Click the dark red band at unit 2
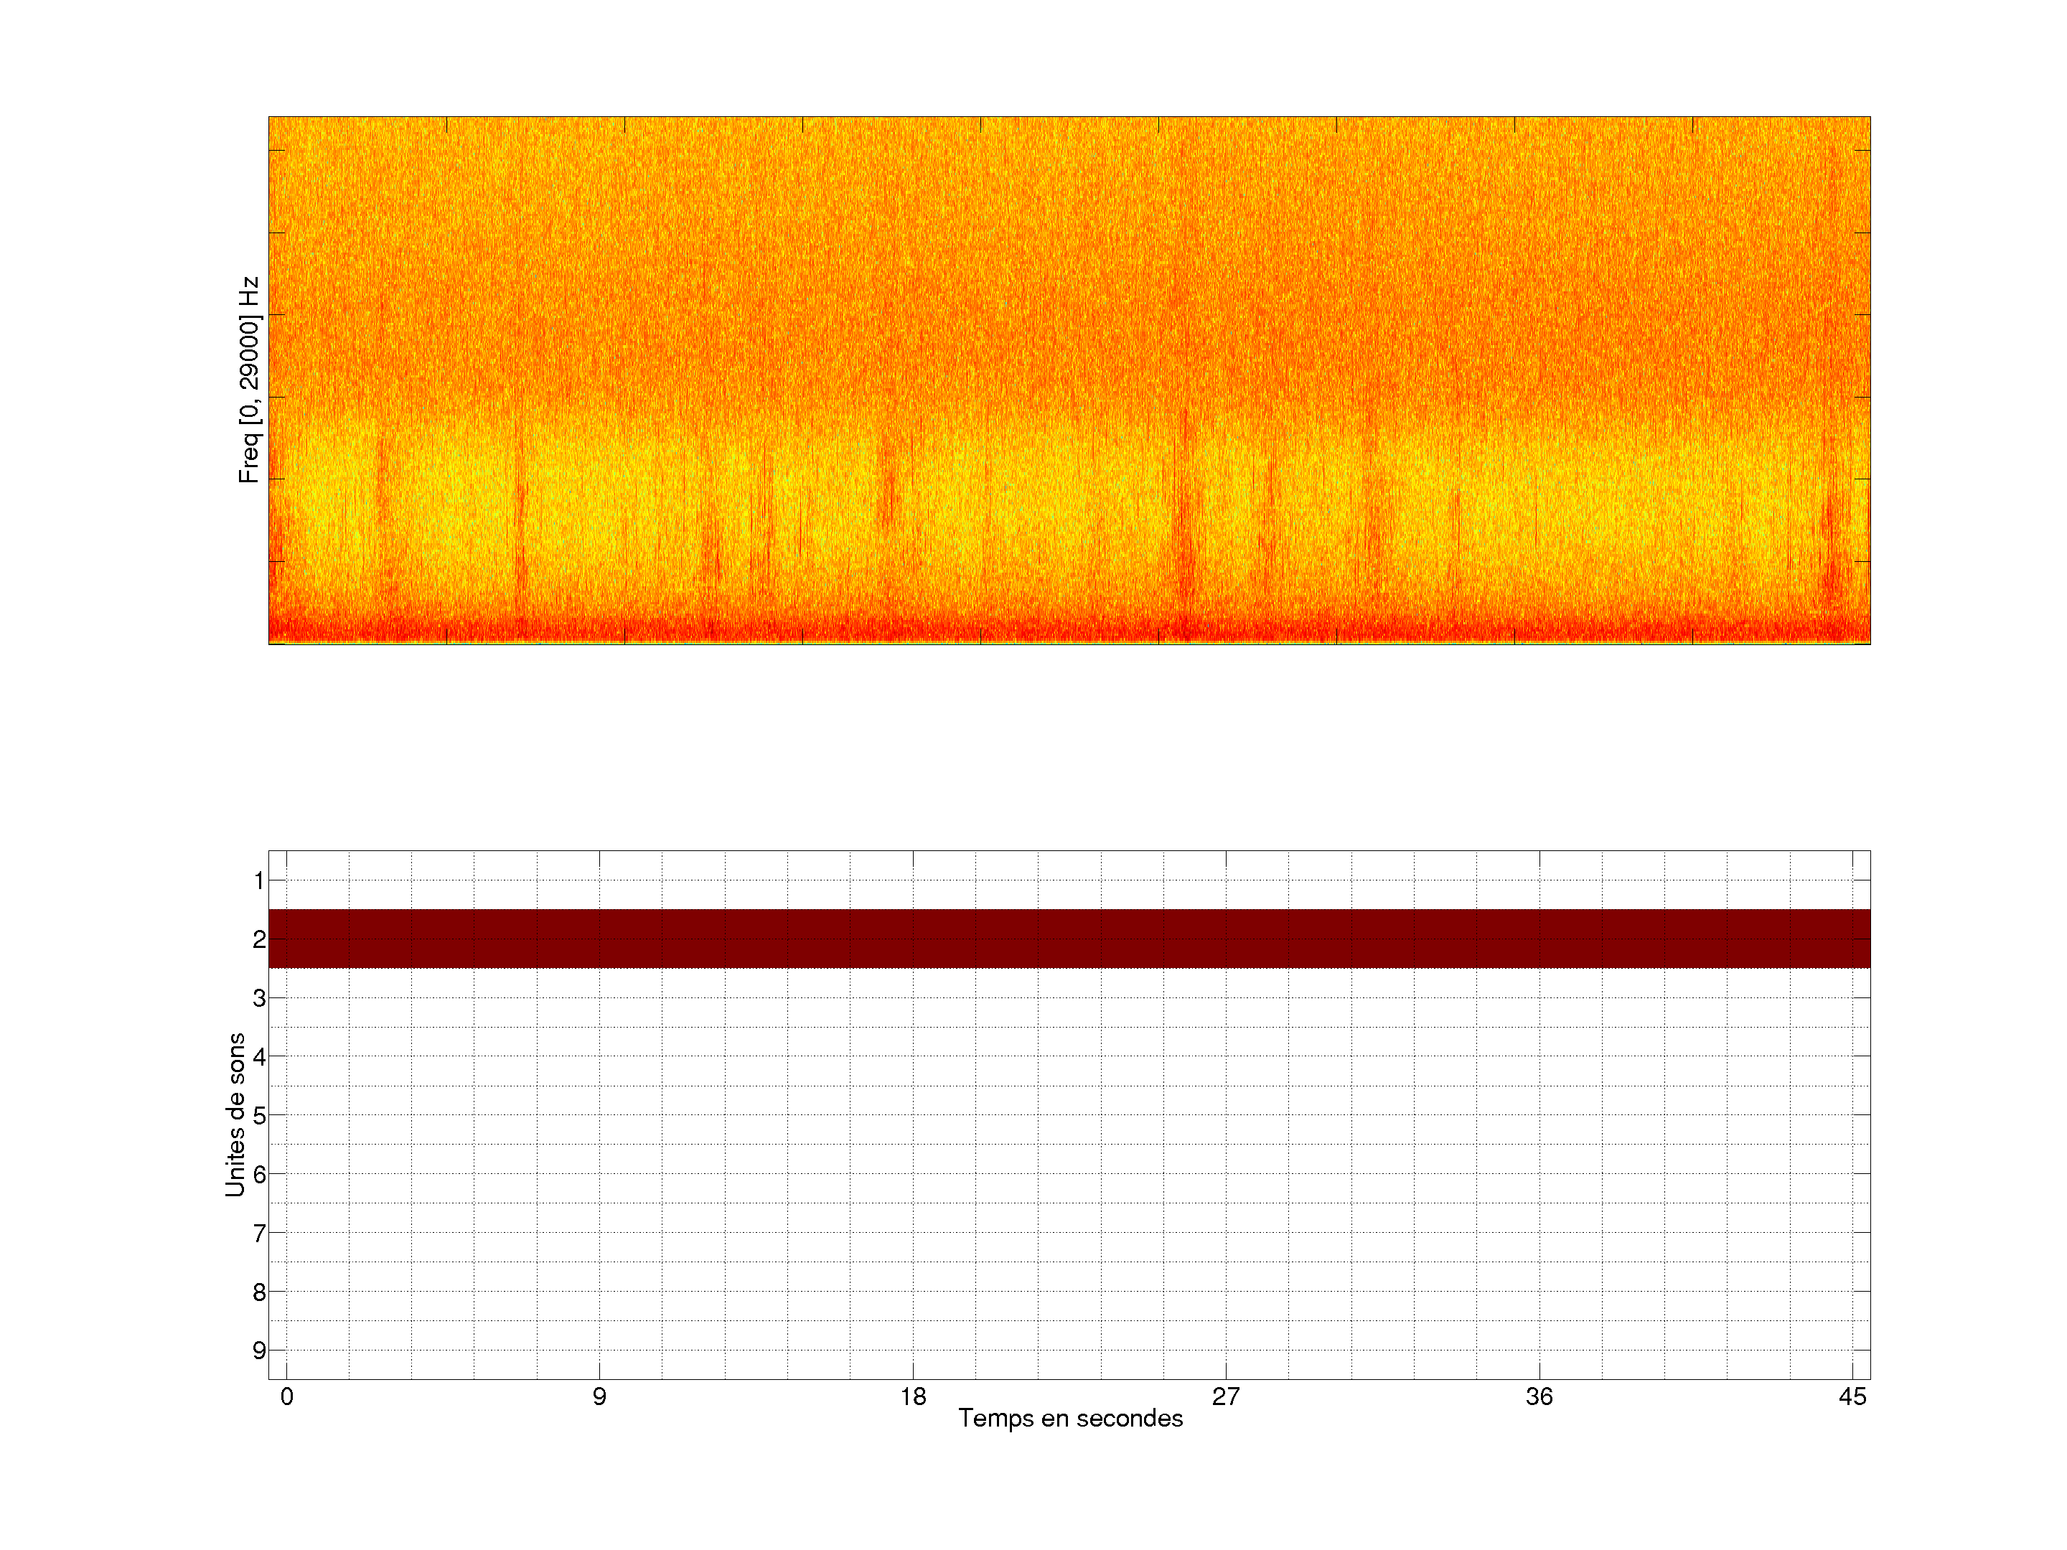The height and width of the screenshot is (1550, 2067). coord(1069,938)
